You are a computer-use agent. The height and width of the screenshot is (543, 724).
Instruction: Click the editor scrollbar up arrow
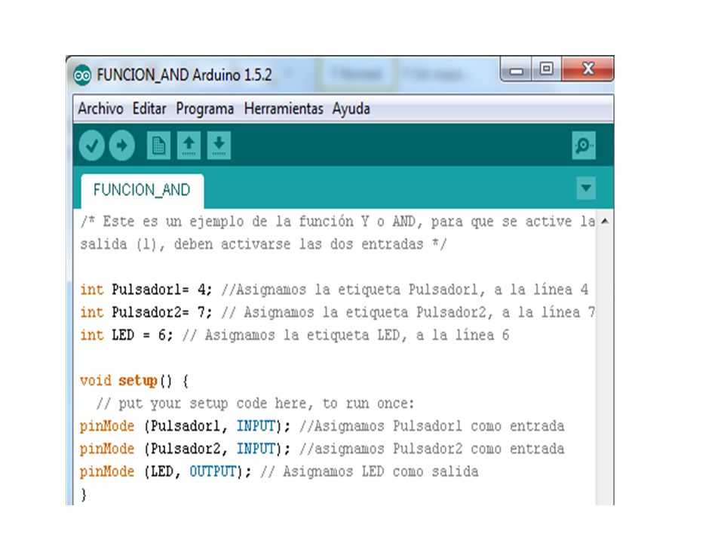click(x=605, y=222)
